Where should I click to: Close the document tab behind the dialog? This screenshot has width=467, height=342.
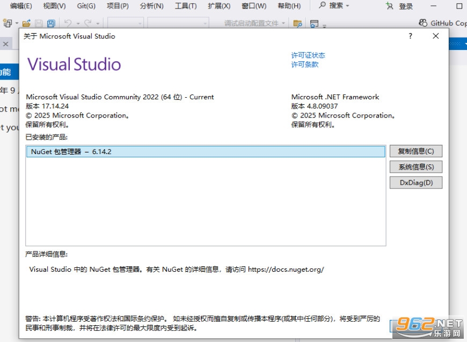tap(6, 44)
